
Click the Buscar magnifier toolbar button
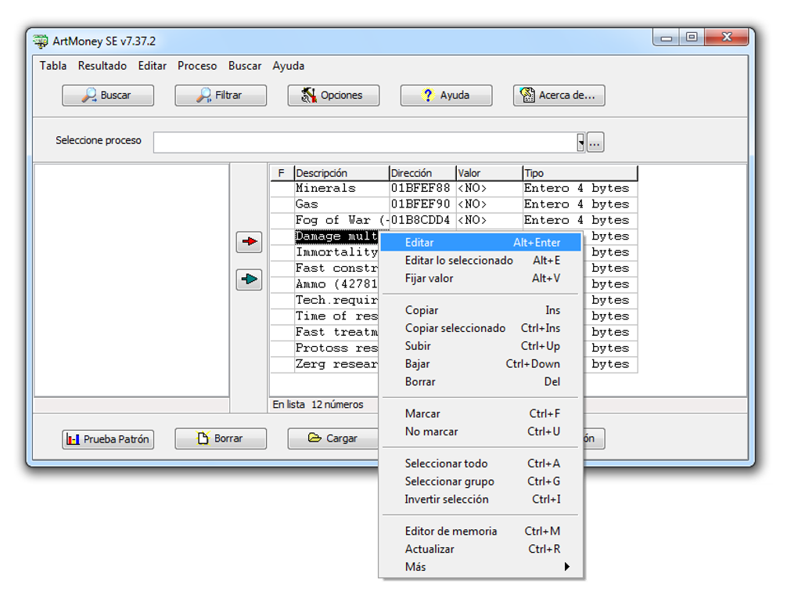108,96
